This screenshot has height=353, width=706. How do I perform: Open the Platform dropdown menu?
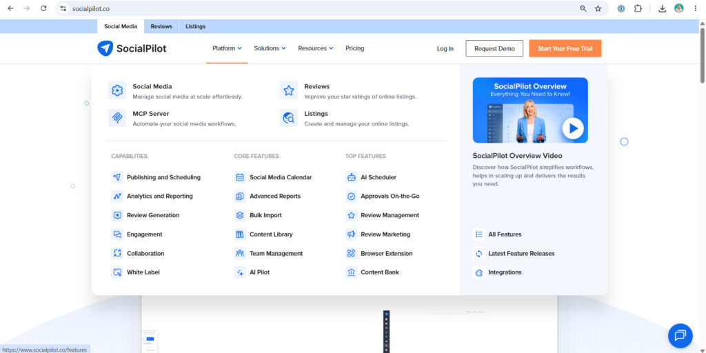tap(227, 48)
